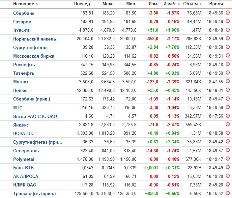Click the clock icon in Транснефть (прив.) row
Screen dimensions: 232x198
[228, 193]
